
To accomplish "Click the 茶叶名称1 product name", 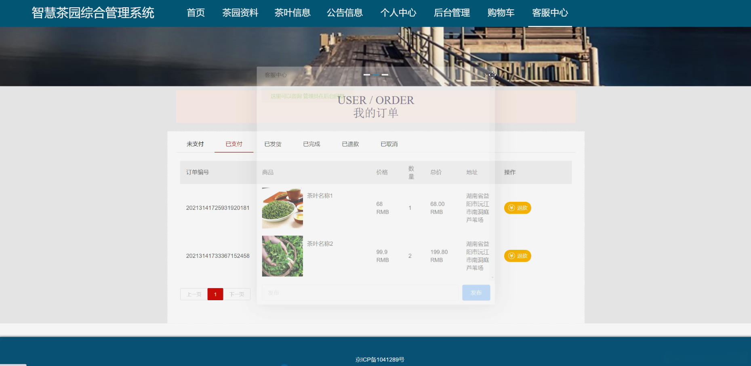I will 320,196.
